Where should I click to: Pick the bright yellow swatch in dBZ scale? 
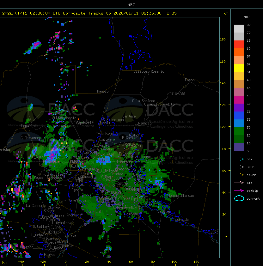coord(239,68)
